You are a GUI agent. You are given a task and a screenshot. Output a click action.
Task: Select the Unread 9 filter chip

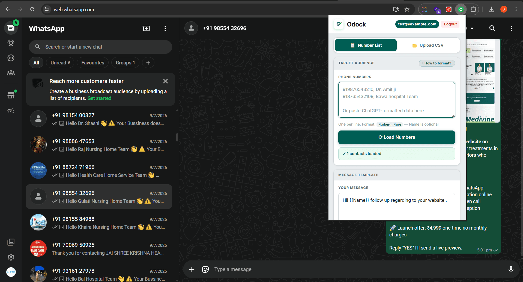point(60,63)
